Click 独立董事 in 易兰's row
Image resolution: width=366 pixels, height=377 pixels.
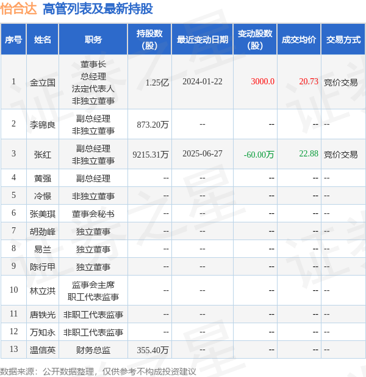click(x=93, y=249)
